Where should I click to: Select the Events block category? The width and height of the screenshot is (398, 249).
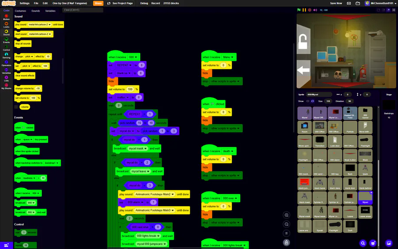click(6, 40)
